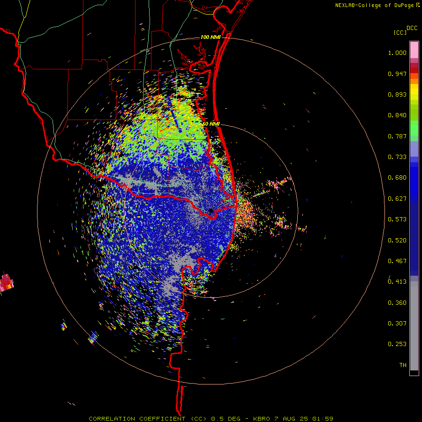Click the 0.573 scale value
This screenshot has height=422, width=422.
point(397,219)
